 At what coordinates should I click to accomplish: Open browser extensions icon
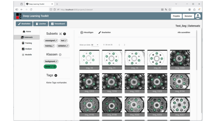[x=194, y=10]
